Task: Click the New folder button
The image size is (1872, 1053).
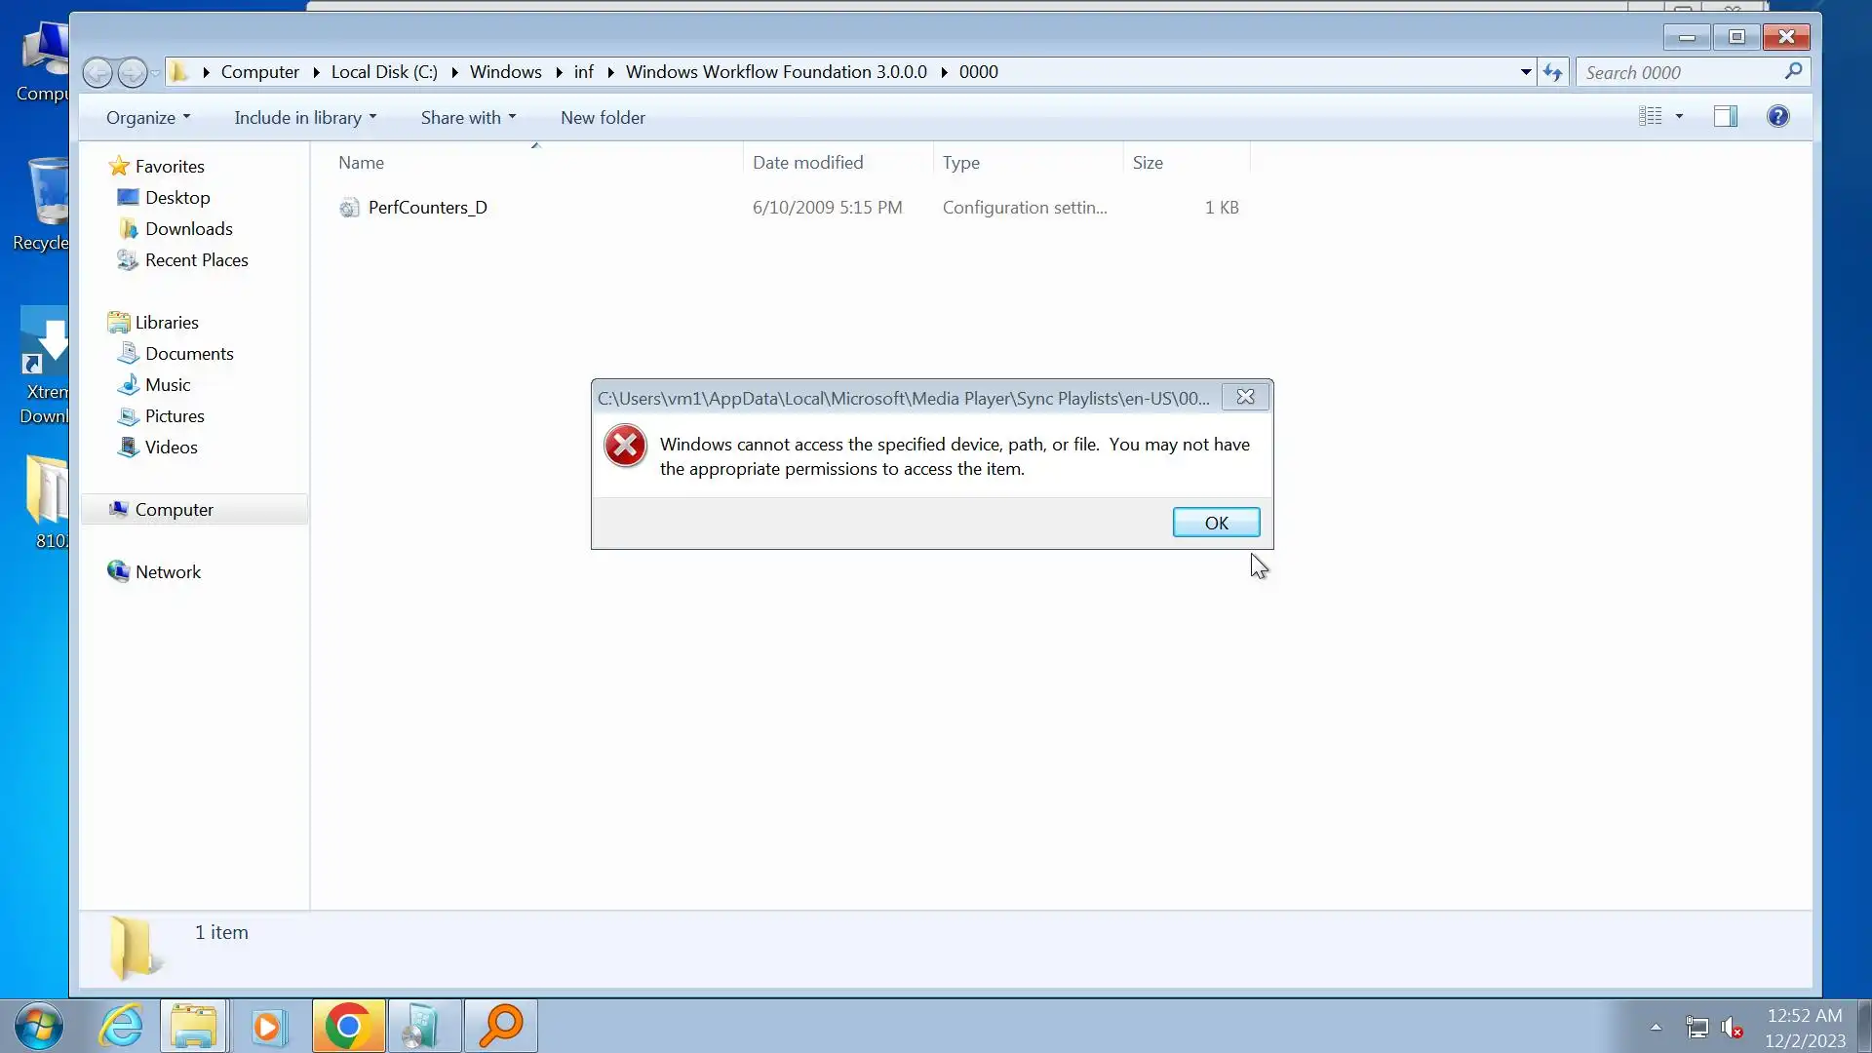Action: point(603,118)
